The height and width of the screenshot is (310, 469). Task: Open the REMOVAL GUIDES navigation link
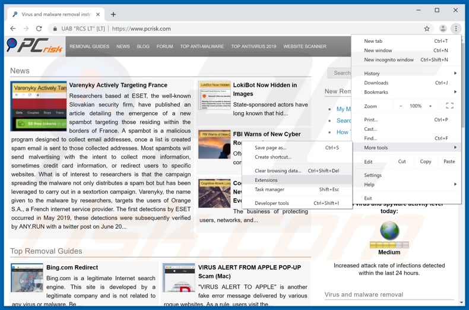pyautogui.click(x=89, y=46)
